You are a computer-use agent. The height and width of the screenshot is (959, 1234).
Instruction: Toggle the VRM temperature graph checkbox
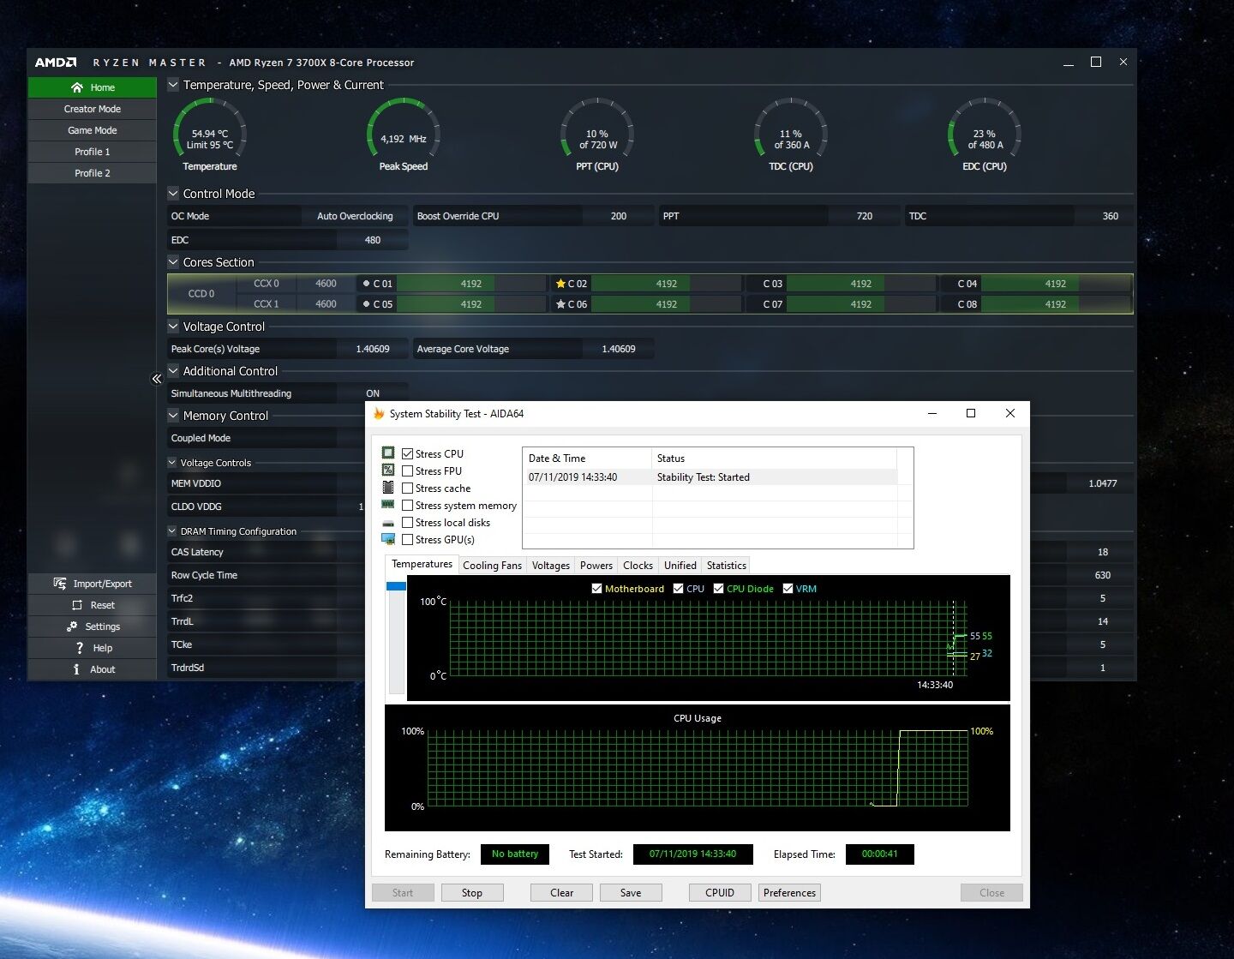788,589
